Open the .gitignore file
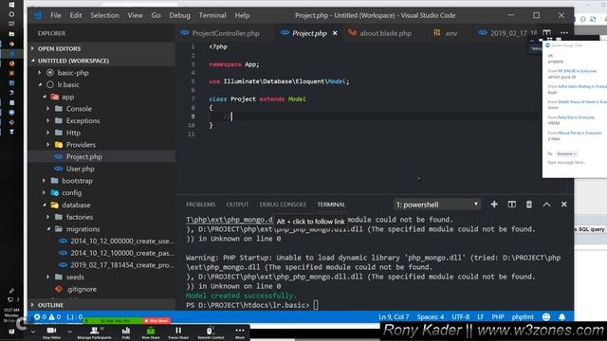The height and width of the screenshot is (341, 607). click(82, 289)
